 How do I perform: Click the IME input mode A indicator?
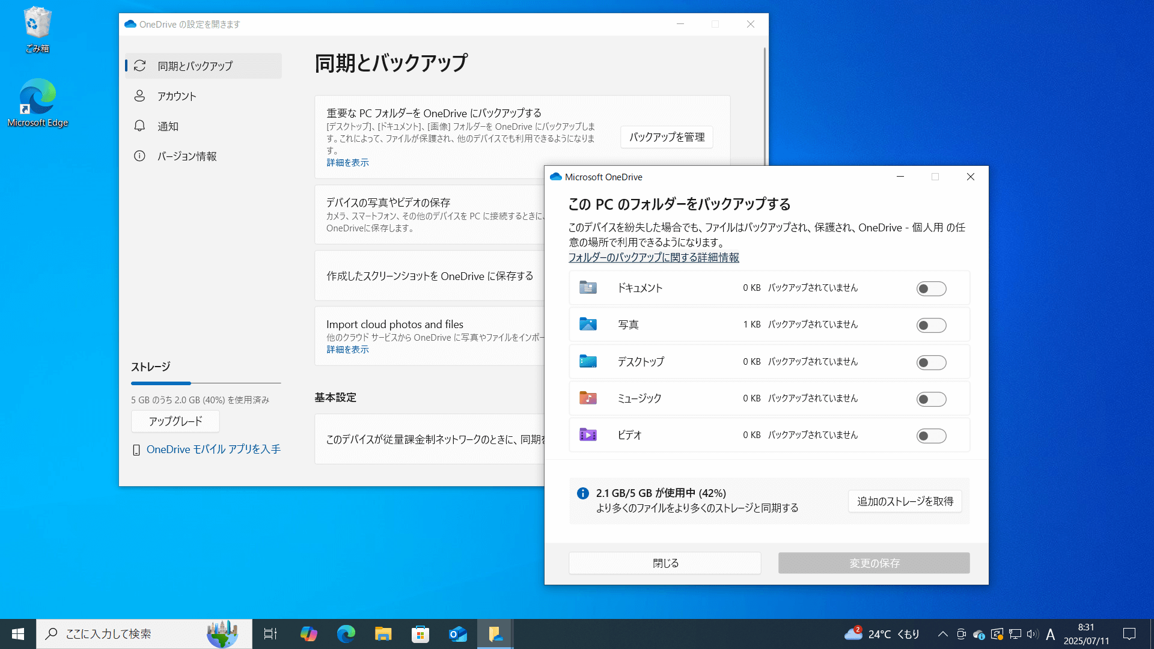point(1051,634)
